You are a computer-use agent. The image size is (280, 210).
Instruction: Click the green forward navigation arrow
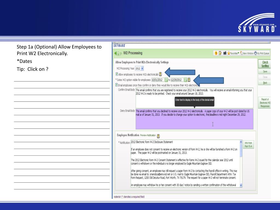click(121, 53)
